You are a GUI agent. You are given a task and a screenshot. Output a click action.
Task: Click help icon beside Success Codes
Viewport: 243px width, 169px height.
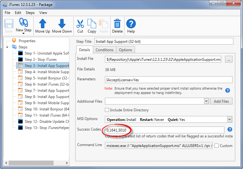point(230,129)
